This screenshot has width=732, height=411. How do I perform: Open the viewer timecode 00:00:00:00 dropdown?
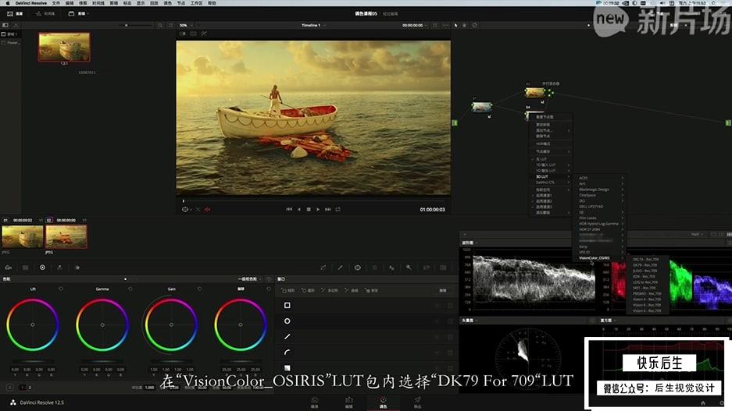pyautogui.click(x=415, y=25)
